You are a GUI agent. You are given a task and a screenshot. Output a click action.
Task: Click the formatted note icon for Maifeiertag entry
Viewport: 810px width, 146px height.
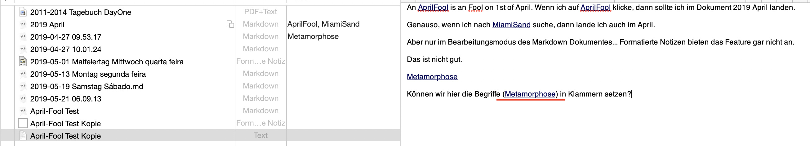click(23, 62)
